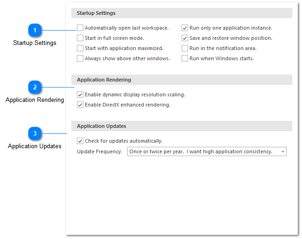
Task: Uncheck Run only one application instance
Action: tap(185, 28)
